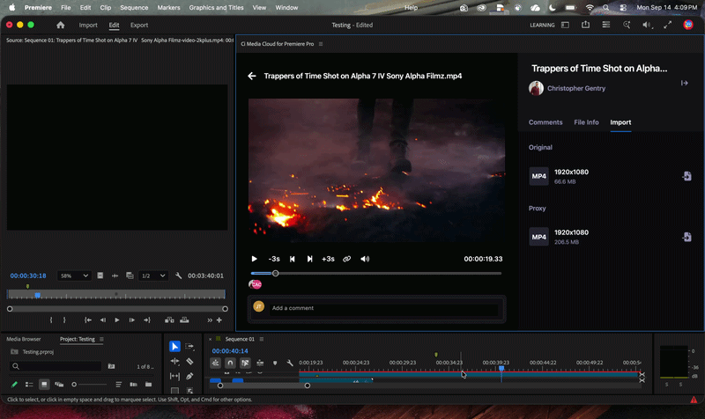Open the Sequence 01 panel menu

pyautogui.click(x=262, y=339)
